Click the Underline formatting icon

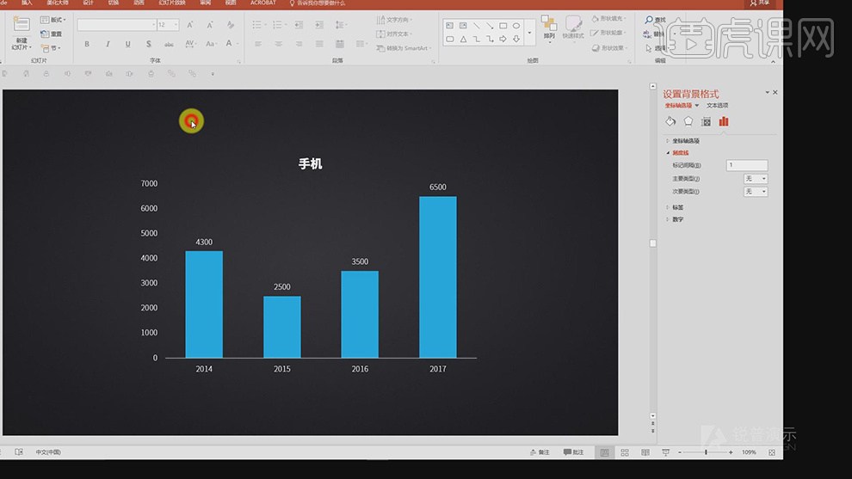128,44
